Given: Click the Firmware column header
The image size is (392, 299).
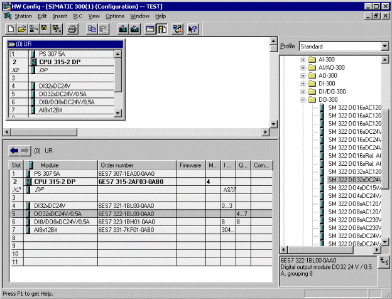Looking at the screenshot, I should (190, 165).
